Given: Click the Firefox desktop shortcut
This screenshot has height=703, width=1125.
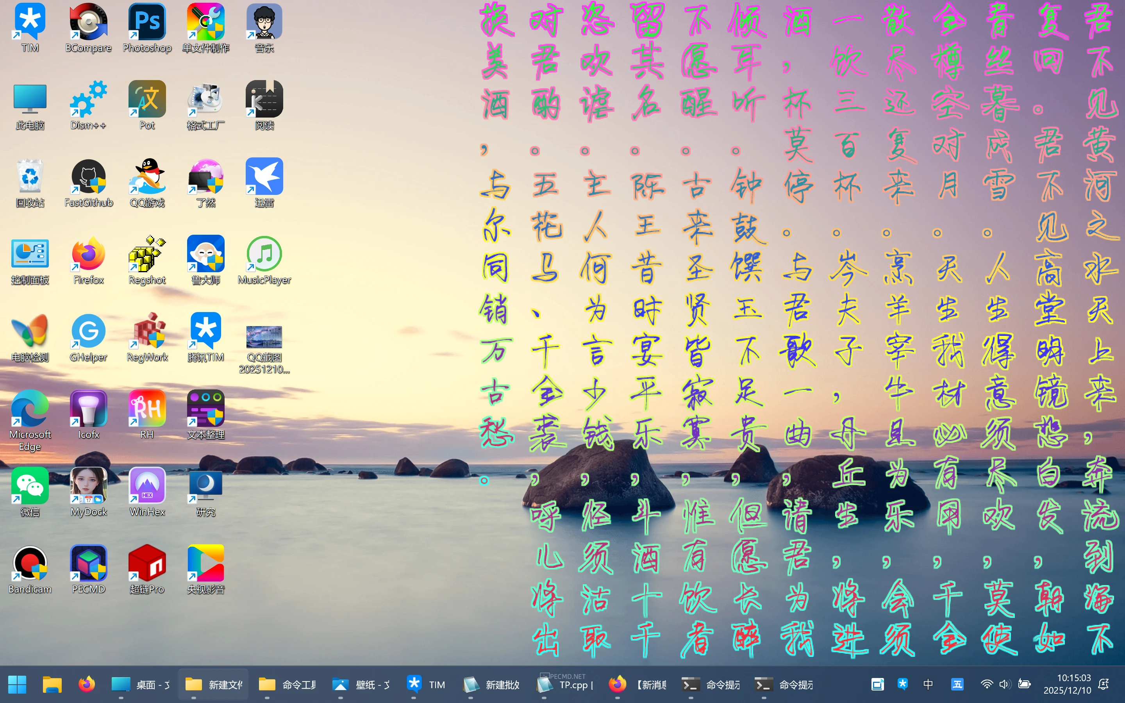Looking at the screenshot, I should [x=88, y=255].
